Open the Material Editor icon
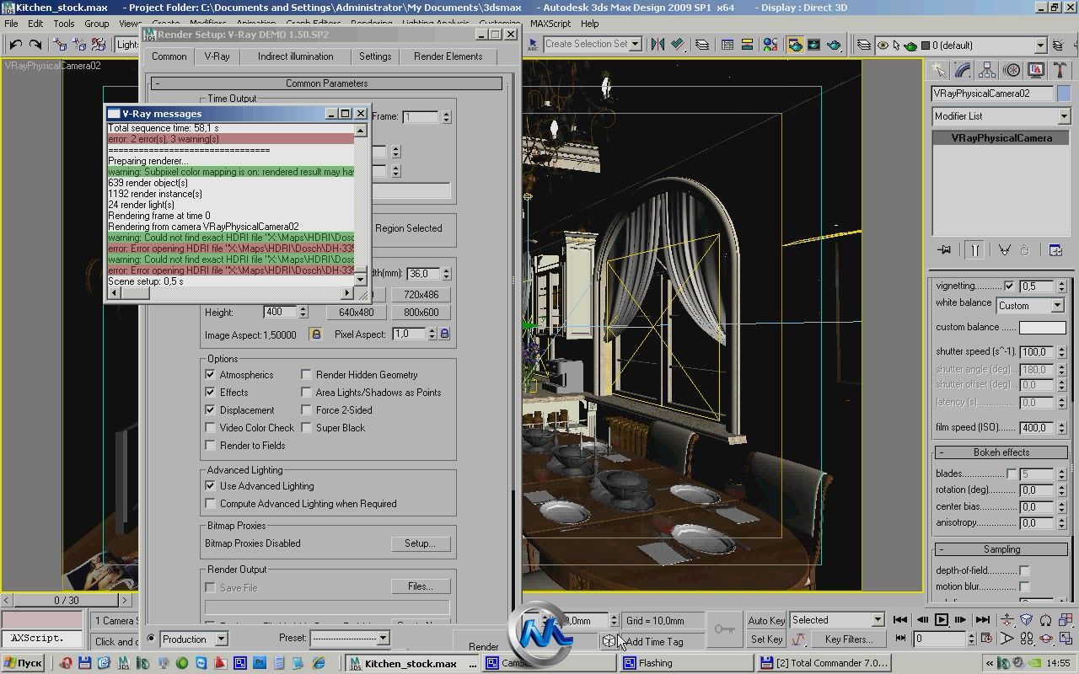1079x674 pixels. click(771, 45)
